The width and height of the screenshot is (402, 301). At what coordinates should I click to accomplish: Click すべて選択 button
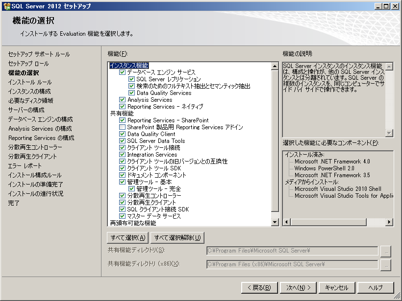127,238
